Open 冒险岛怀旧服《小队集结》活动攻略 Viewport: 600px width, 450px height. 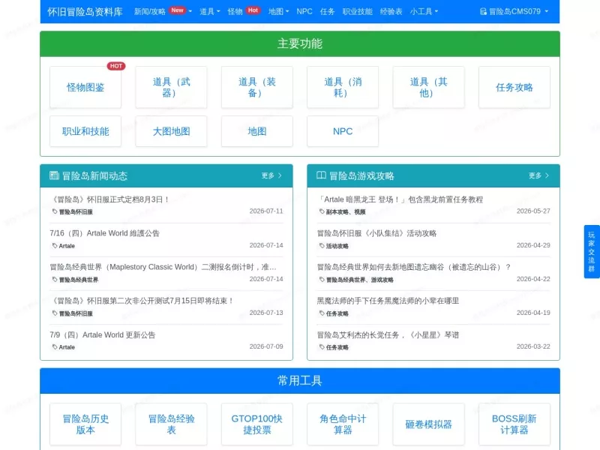pos(376,233)
